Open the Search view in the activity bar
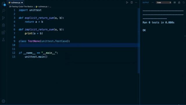 coord(3,11)
